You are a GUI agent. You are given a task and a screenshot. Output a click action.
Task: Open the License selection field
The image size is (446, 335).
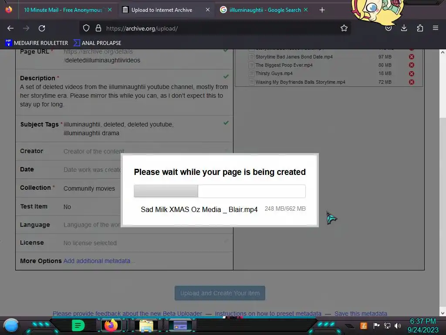click(x=90, y=243)
